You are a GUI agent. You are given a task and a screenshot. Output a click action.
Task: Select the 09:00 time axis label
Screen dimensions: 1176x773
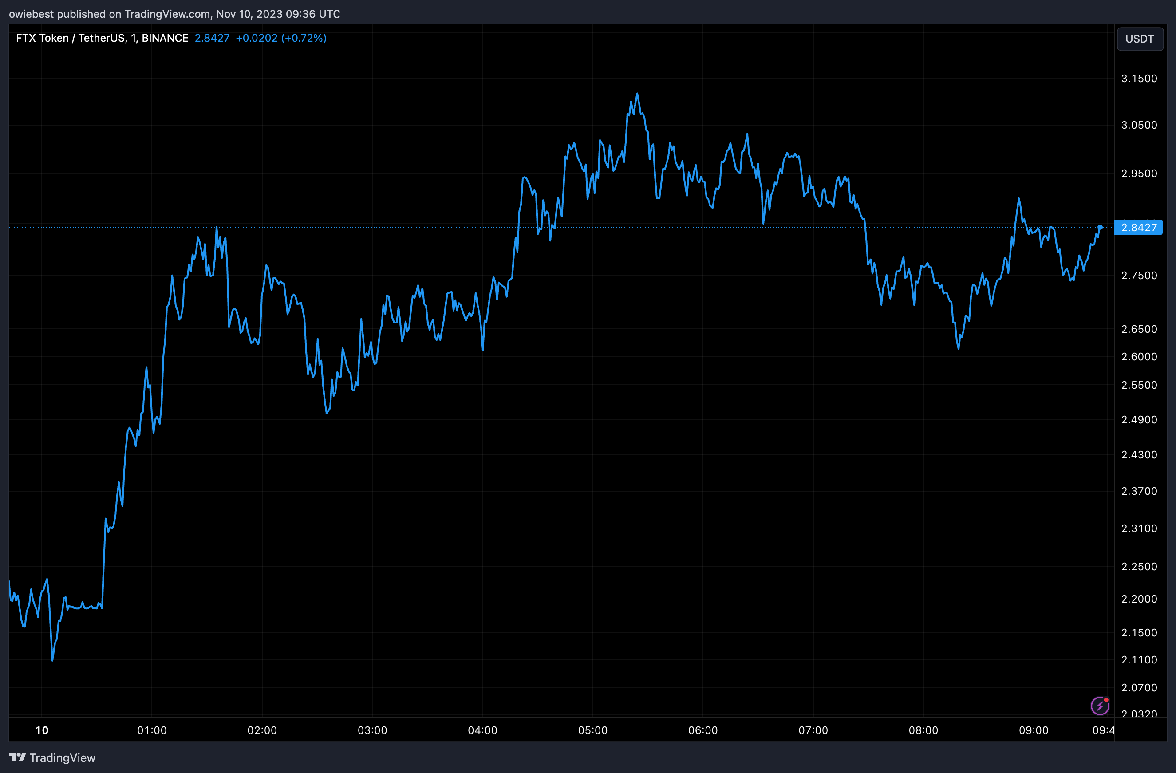click(x=1033, y=730)
